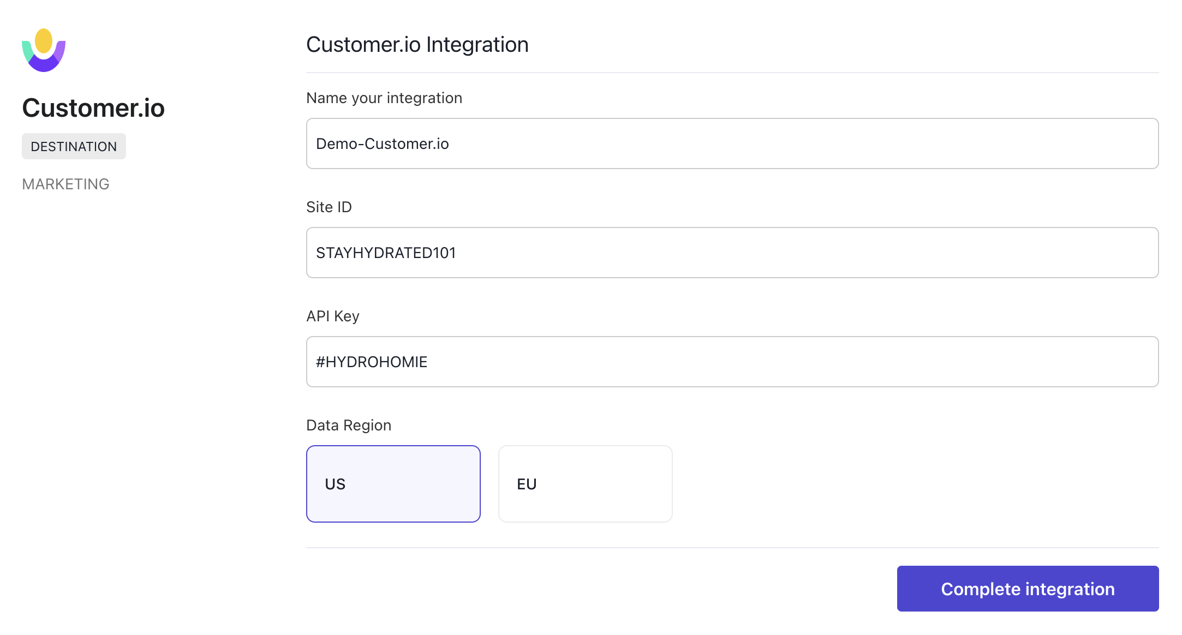
Task: Focus the Demo-Customer.io name field
Action: (x=732, y=143)
